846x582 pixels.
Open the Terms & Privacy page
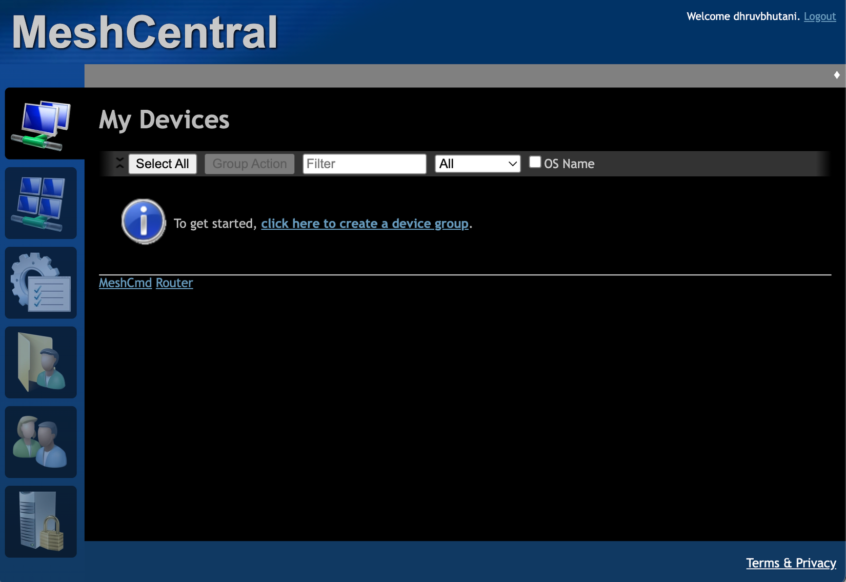pyautogui.click(x=791, y=563)
